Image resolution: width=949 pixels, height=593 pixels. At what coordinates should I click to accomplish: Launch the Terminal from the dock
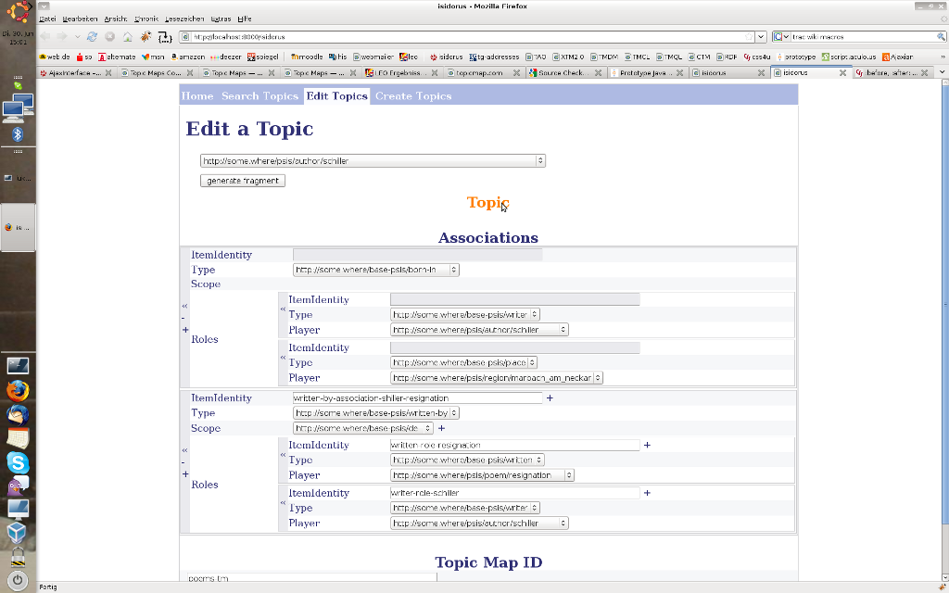click(x=18, y=365)
